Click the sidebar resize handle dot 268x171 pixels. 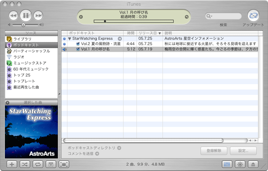pos(59,94)
